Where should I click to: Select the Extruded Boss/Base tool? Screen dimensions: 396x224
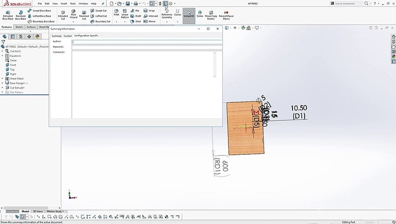[x=8, y=15]
